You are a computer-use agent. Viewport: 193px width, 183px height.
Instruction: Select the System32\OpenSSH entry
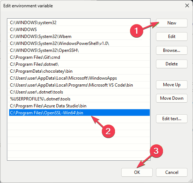[x=79, y=50]
